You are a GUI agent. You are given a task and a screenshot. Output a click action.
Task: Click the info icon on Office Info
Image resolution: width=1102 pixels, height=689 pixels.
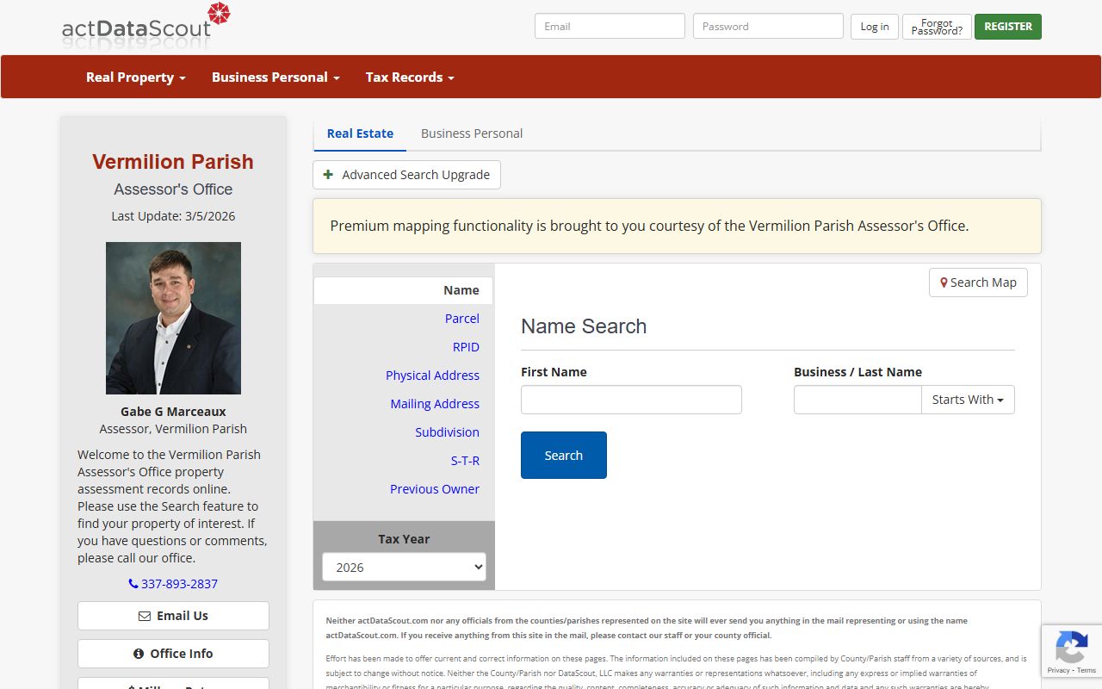coord(139,654)
